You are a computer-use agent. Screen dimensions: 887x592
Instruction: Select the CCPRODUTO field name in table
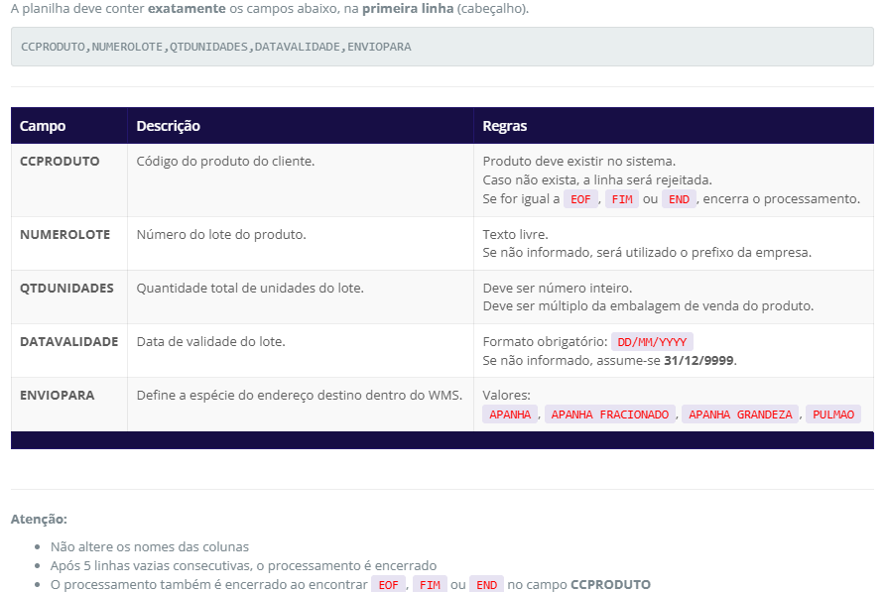coord(60,161)
